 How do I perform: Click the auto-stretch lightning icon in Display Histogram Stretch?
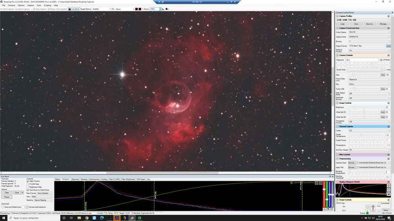pos(389,186)
